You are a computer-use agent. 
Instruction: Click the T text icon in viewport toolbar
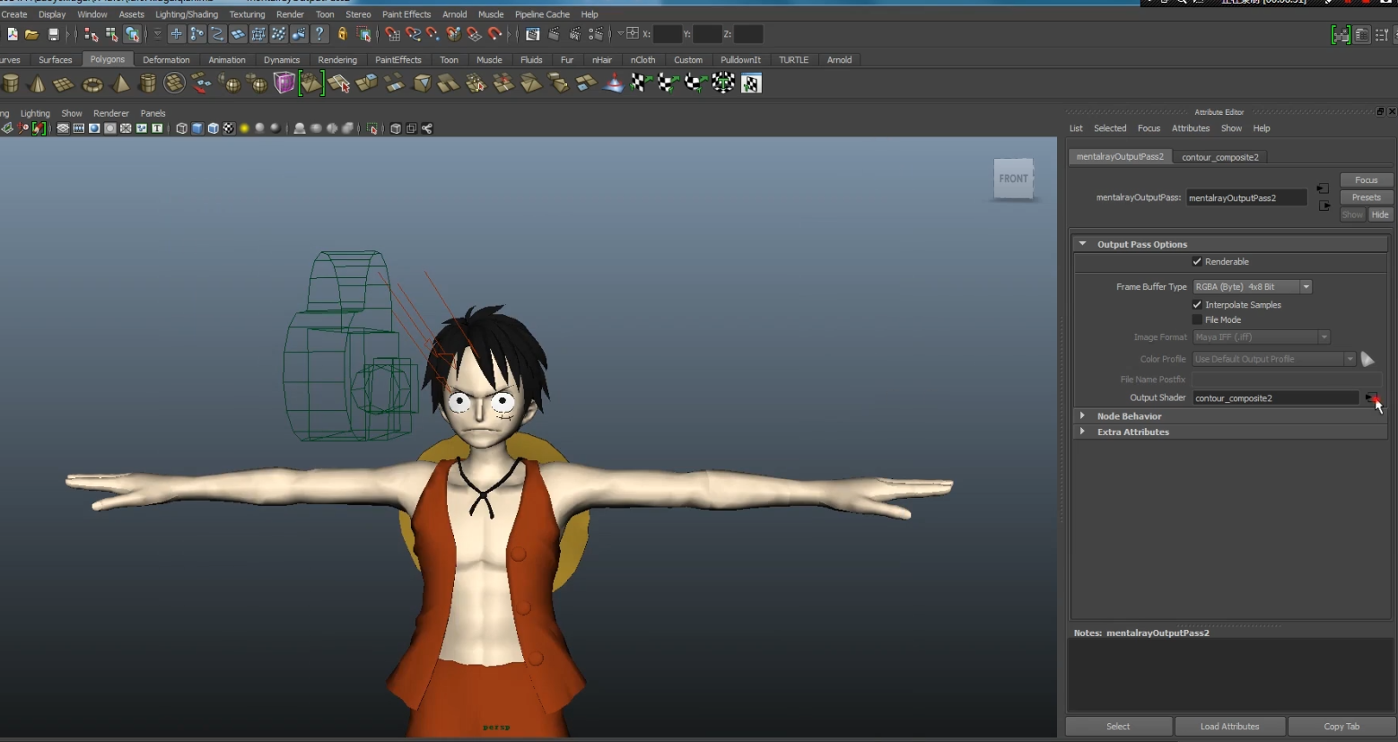(157, 128)
